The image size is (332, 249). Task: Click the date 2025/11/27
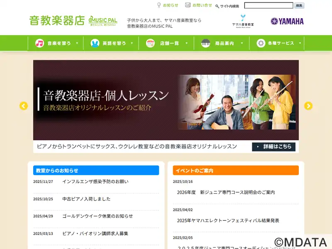tap(43, 182)
